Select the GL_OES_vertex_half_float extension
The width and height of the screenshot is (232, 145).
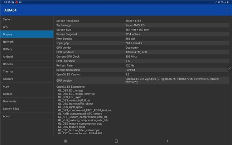click(74, 100)
